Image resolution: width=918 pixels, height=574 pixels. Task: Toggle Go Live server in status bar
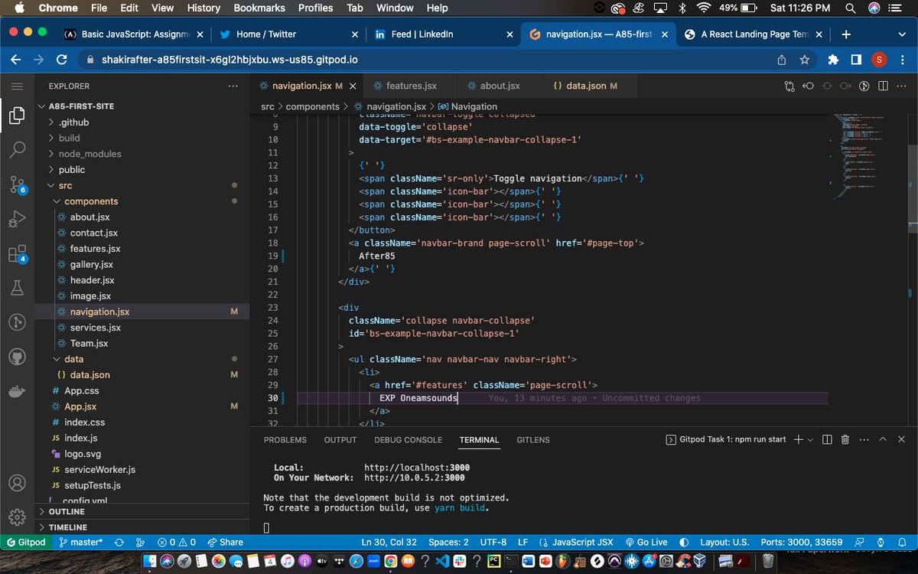[646, 542]
